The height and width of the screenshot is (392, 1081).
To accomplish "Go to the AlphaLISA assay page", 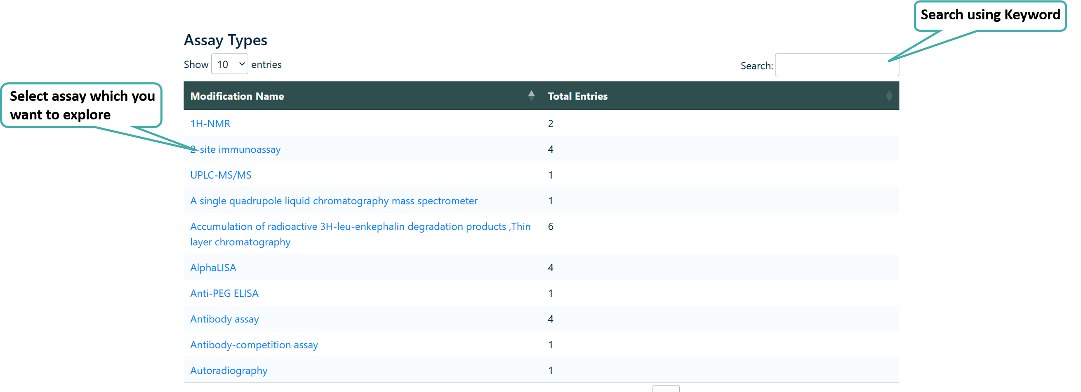I will [x=213, y=268].
